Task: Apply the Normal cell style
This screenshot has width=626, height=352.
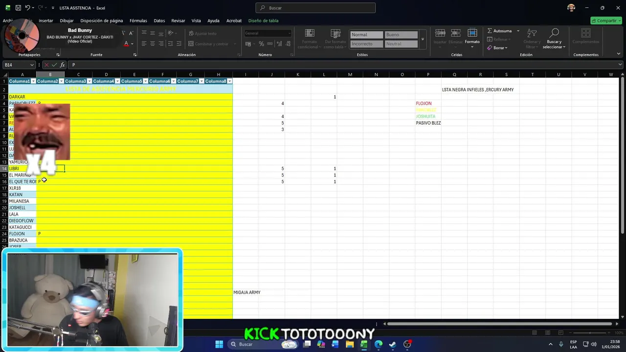Action: point(367,35)
